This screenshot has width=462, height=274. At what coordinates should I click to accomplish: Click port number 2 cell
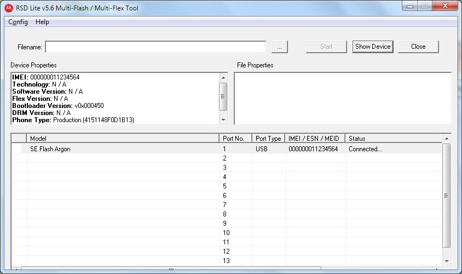(x=235, y=158)
